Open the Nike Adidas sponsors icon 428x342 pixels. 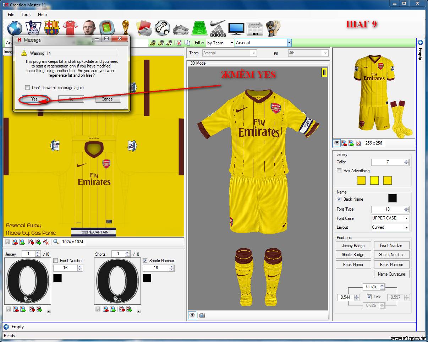click(x=218, y=28)
